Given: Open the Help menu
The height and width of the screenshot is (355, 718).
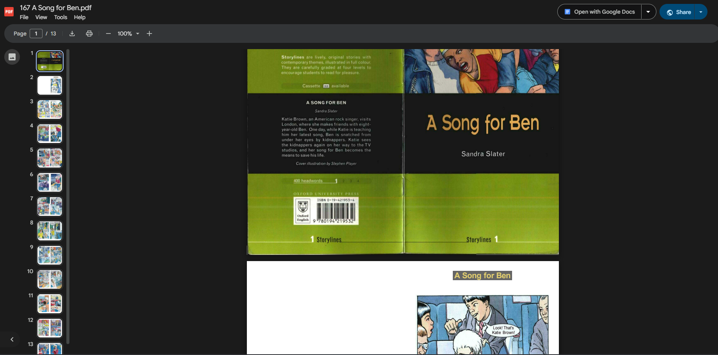Looking at the screenshot, I should [80, 17].
